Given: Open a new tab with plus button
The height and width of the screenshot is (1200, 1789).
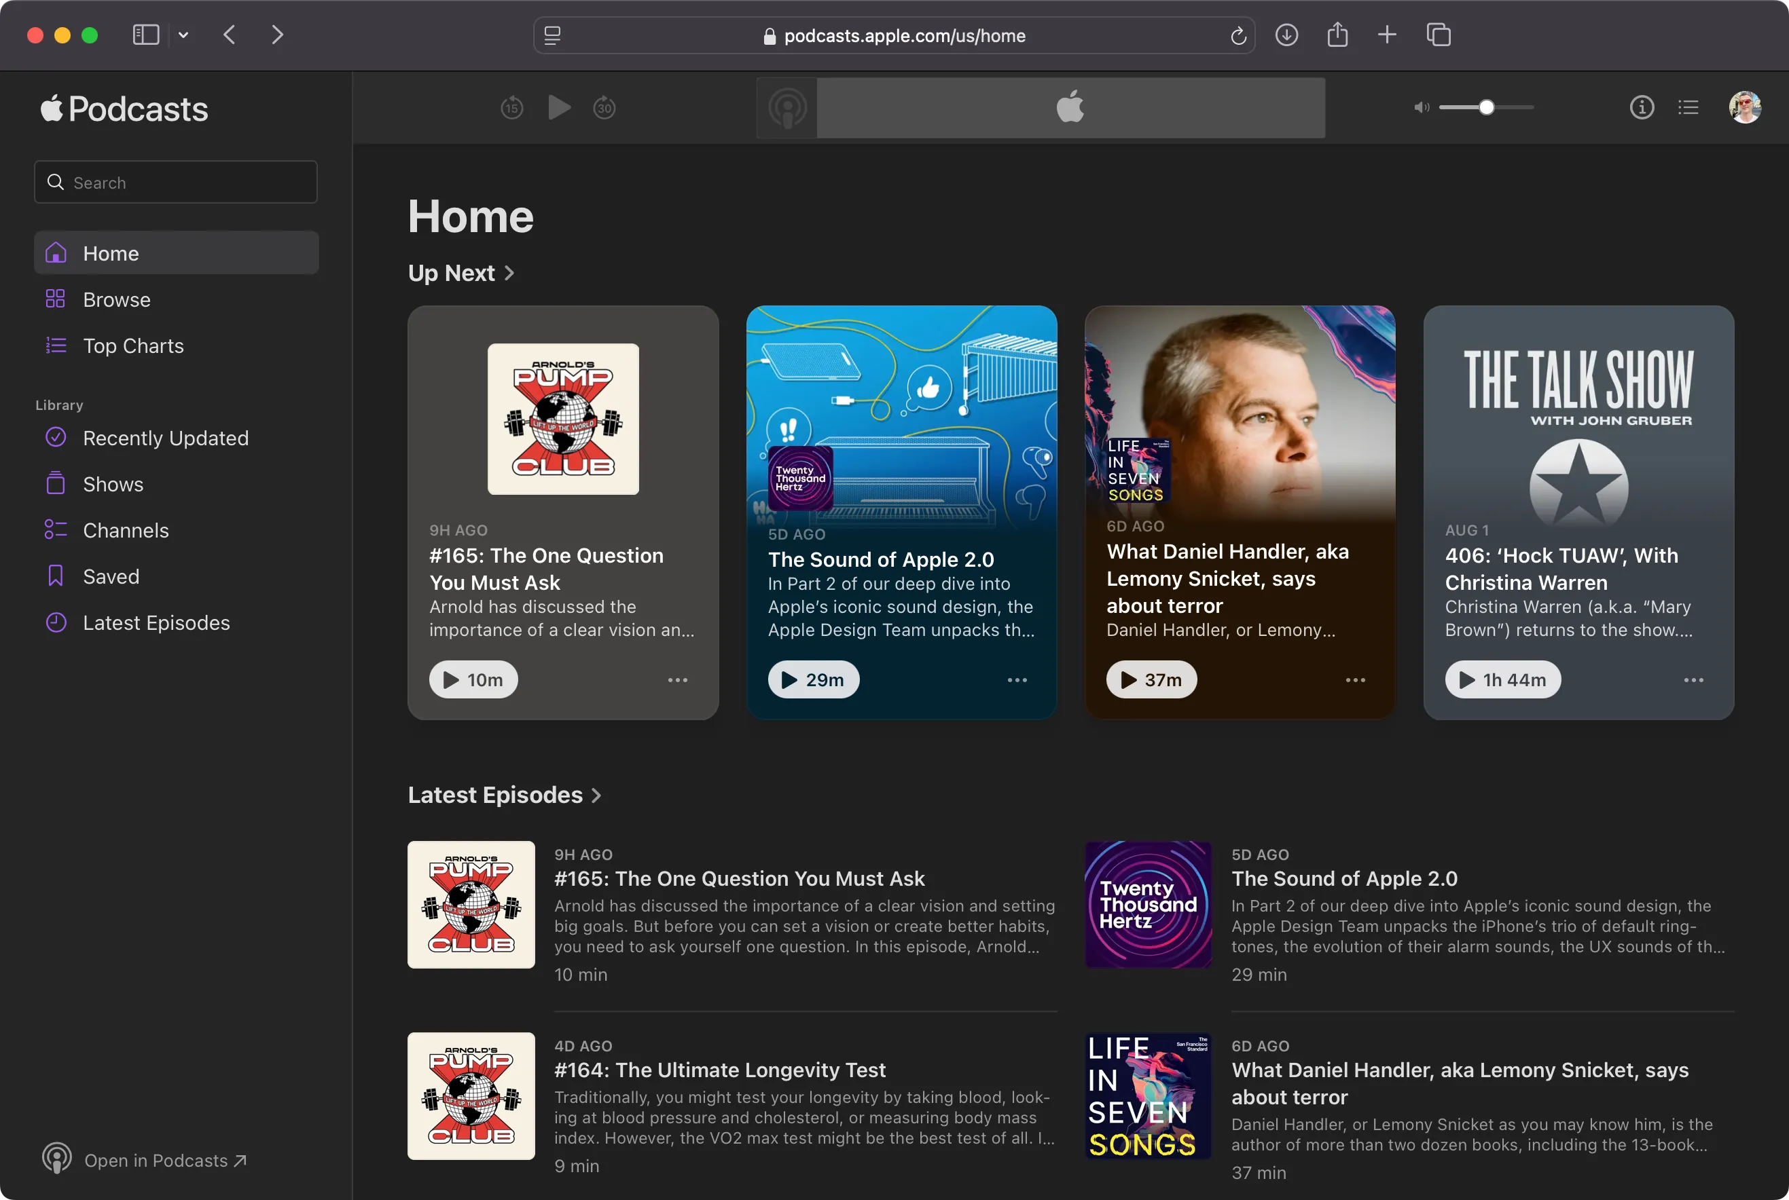Looking at the screenshot, I should pos(1387,35).
